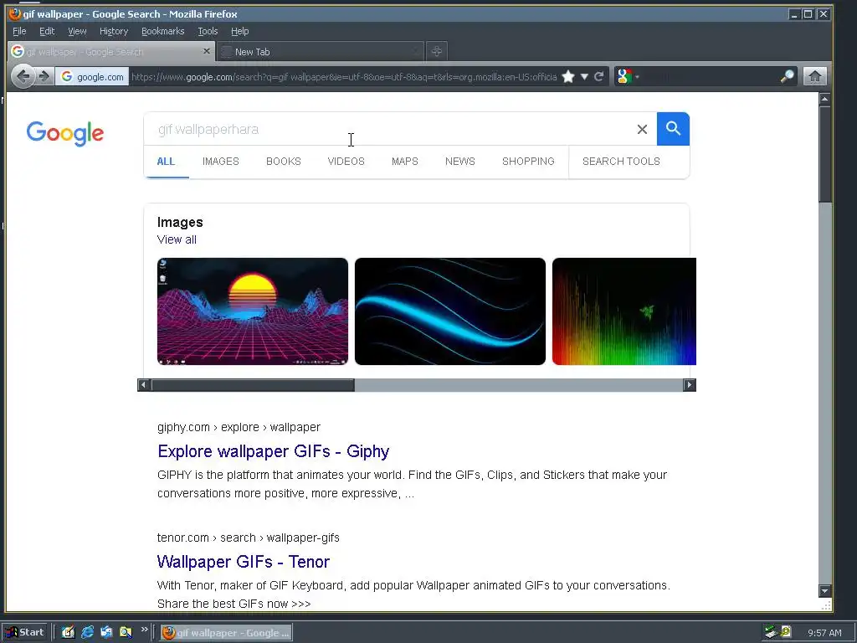Image resolution: width=857 pixels, height=643 pixels.
Task: Switch to IMAGES results
Action: point(221,162)
